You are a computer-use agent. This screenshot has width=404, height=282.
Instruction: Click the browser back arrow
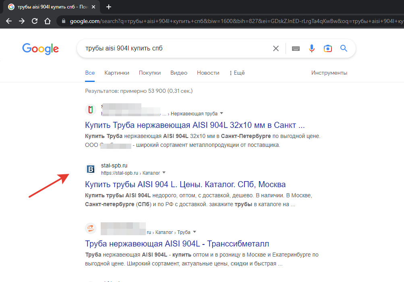9,21
